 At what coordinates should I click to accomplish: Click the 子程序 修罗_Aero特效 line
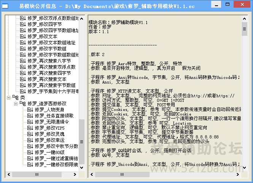point(136,63)
